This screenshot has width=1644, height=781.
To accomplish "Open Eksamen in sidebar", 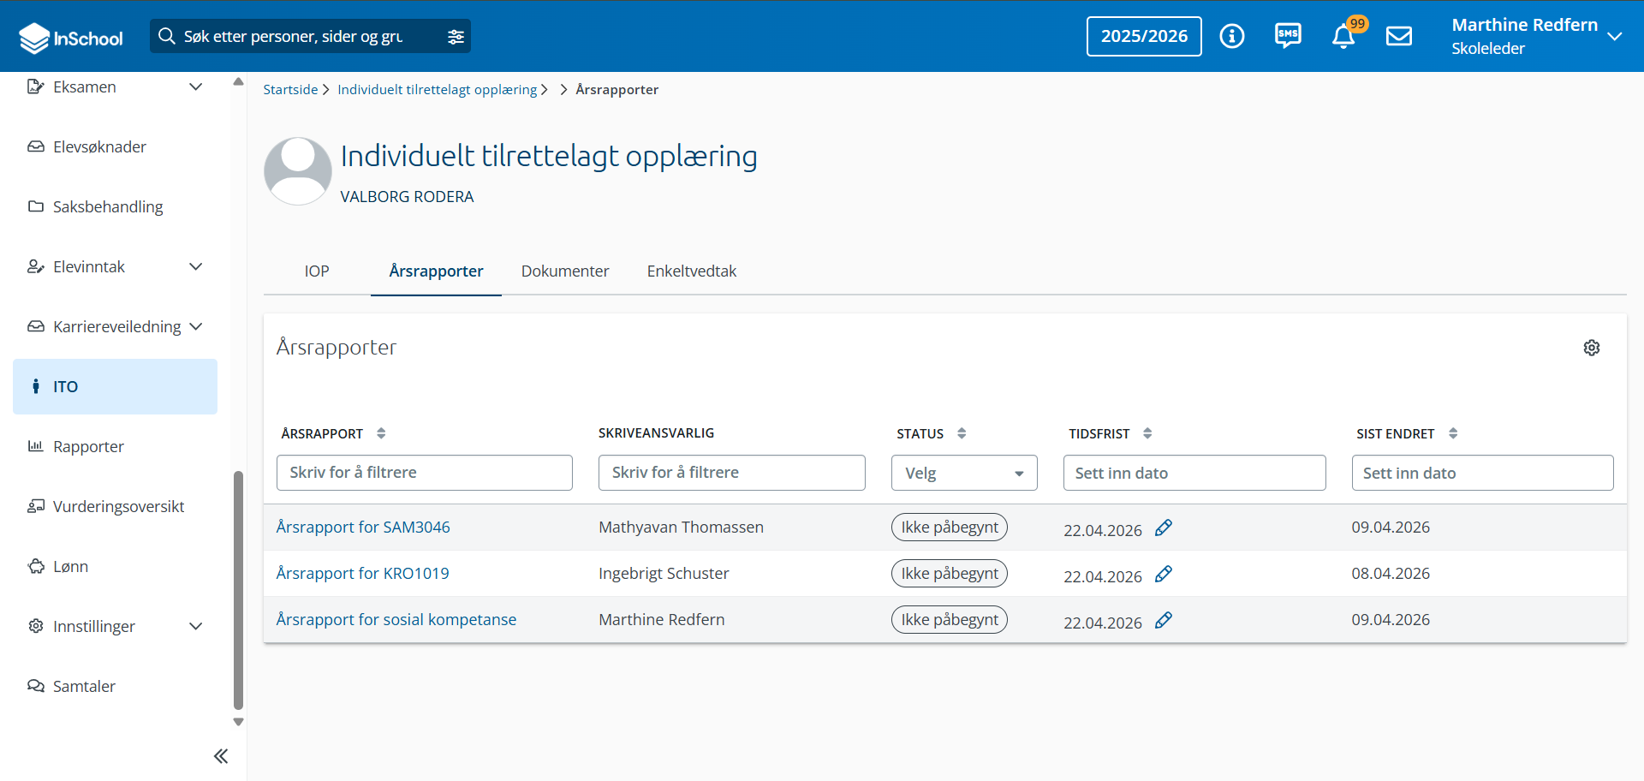I will 84,87.
